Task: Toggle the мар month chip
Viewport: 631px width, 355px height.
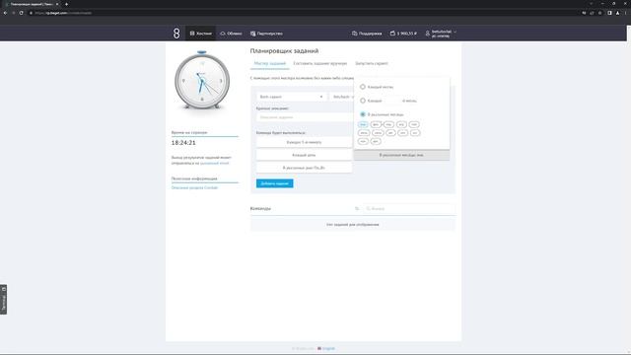Action: point(388,124)
